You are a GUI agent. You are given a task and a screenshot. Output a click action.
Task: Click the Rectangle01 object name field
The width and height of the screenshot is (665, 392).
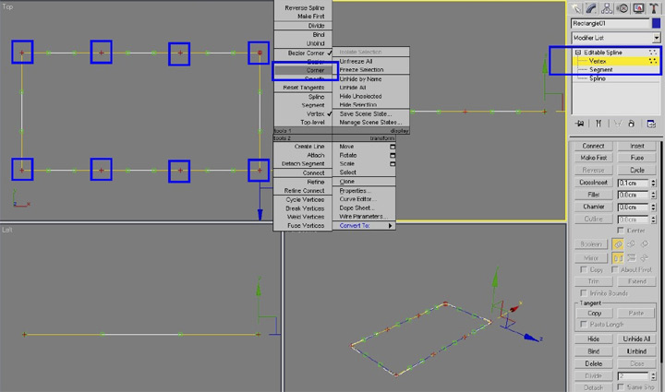click(x=610, y=23)
